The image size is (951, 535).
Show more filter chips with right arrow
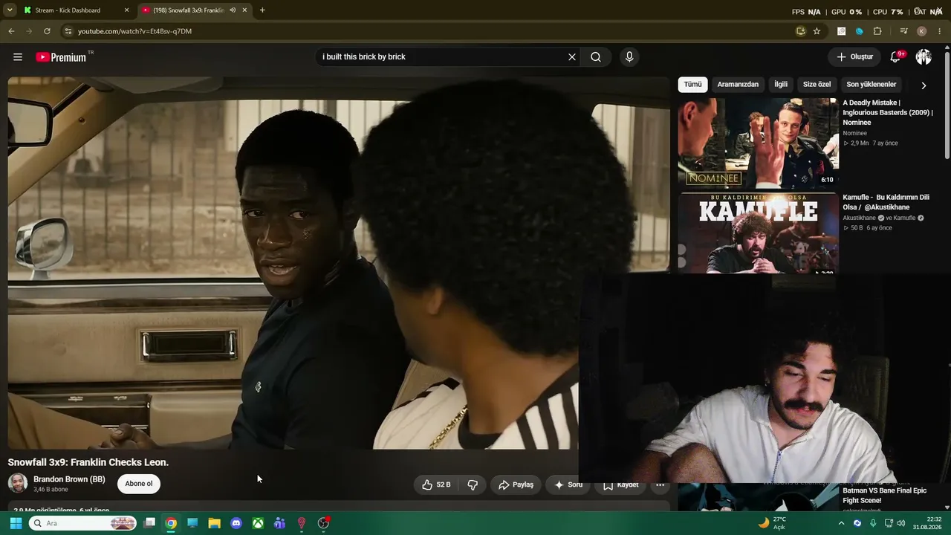point(924,85)
